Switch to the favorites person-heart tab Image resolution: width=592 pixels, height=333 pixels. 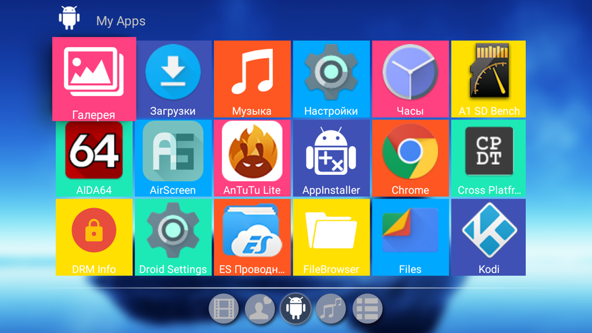point(259,309)
